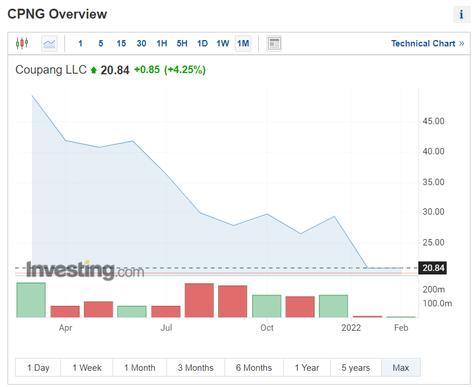Switch to candlestick chart type

[x=22, y=44]
